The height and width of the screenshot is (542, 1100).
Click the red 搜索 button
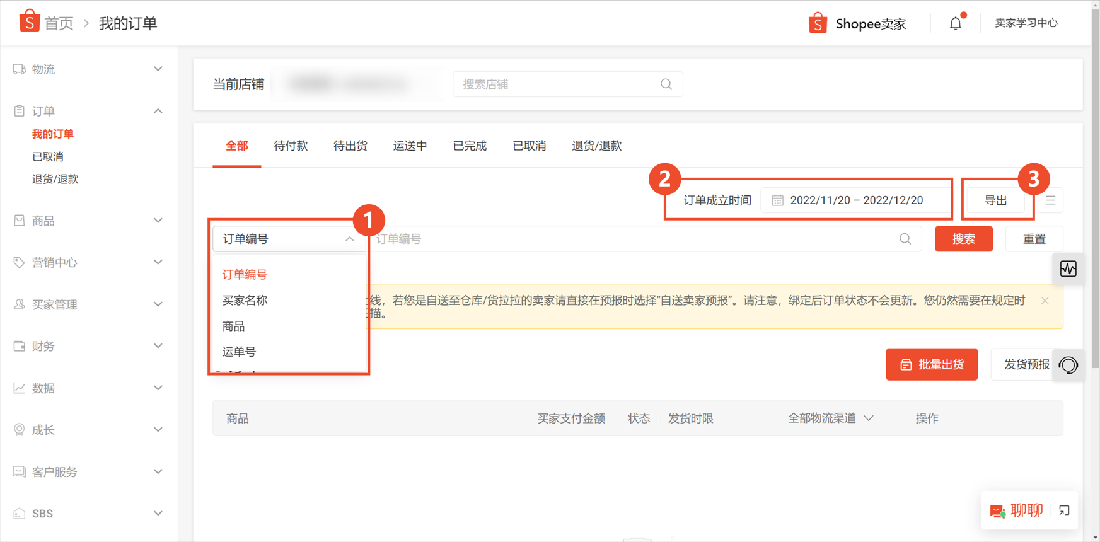964,239
